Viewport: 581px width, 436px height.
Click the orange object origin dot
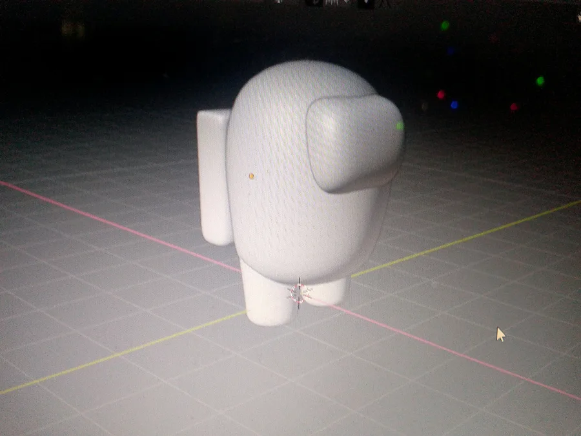pos(251,176)
